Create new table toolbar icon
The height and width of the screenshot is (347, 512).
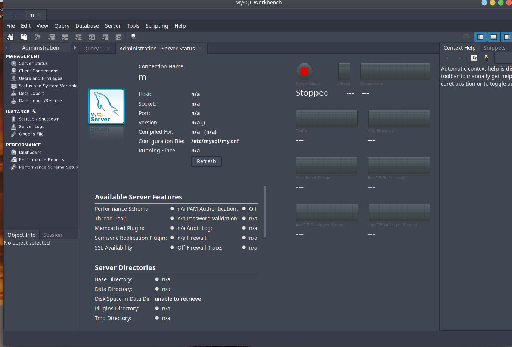(x=65, y=37)
